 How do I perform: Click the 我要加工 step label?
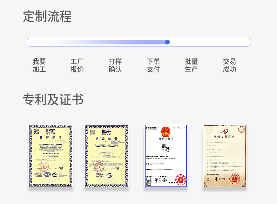(39, 65)
